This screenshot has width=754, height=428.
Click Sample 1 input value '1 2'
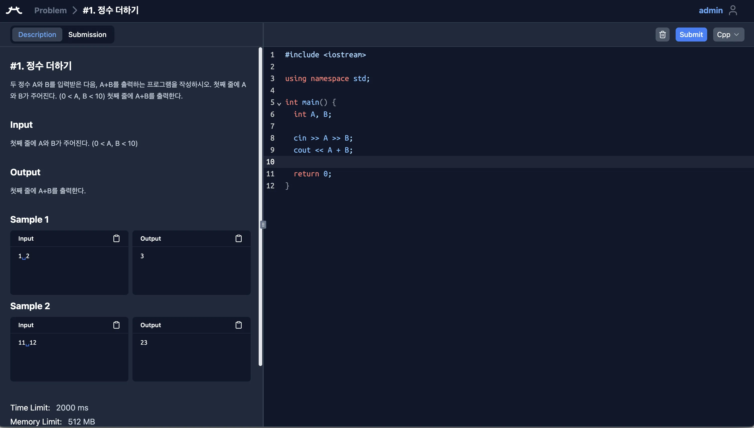(x=24, y=256)
